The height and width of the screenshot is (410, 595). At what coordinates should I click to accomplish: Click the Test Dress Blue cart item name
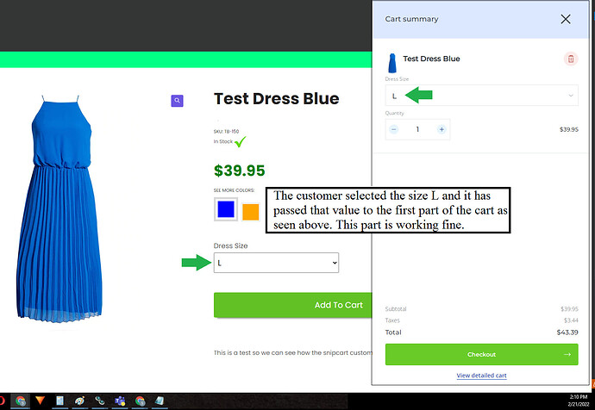coord(431,59)
